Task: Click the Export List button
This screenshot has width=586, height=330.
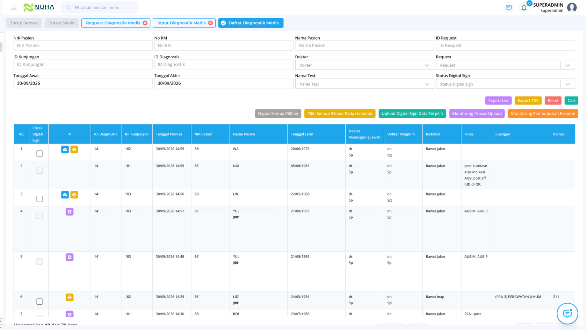Action: [x=498, y=100]
